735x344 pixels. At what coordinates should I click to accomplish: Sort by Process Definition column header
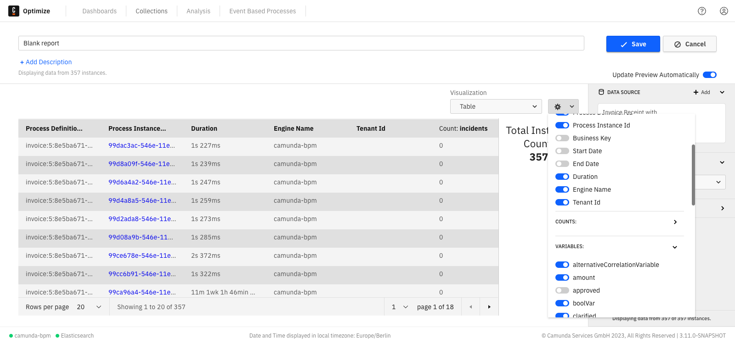click(54, 128)
